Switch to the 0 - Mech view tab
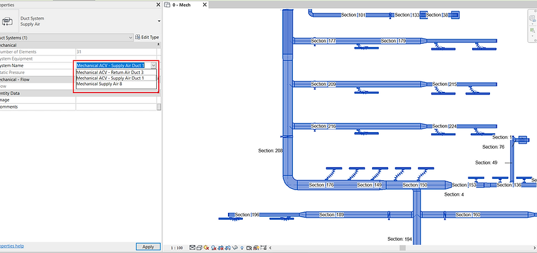 (182, 5)
